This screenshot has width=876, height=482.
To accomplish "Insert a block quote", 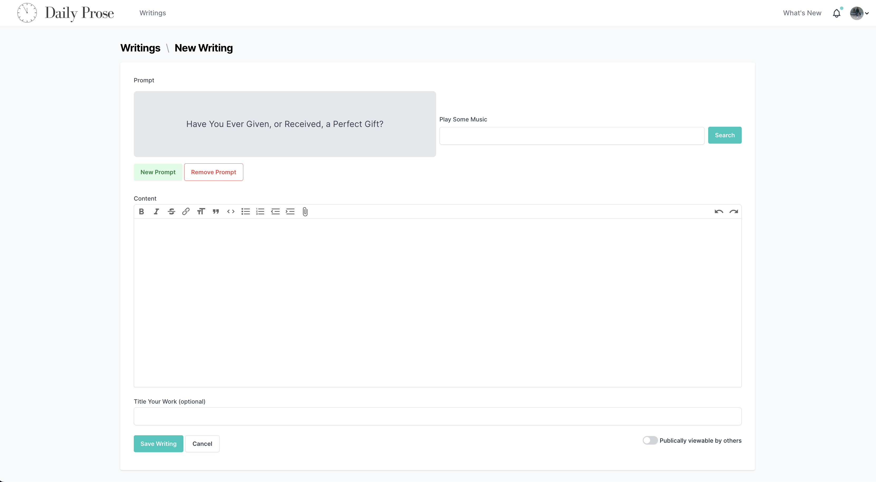I will (x=216, y=212).
